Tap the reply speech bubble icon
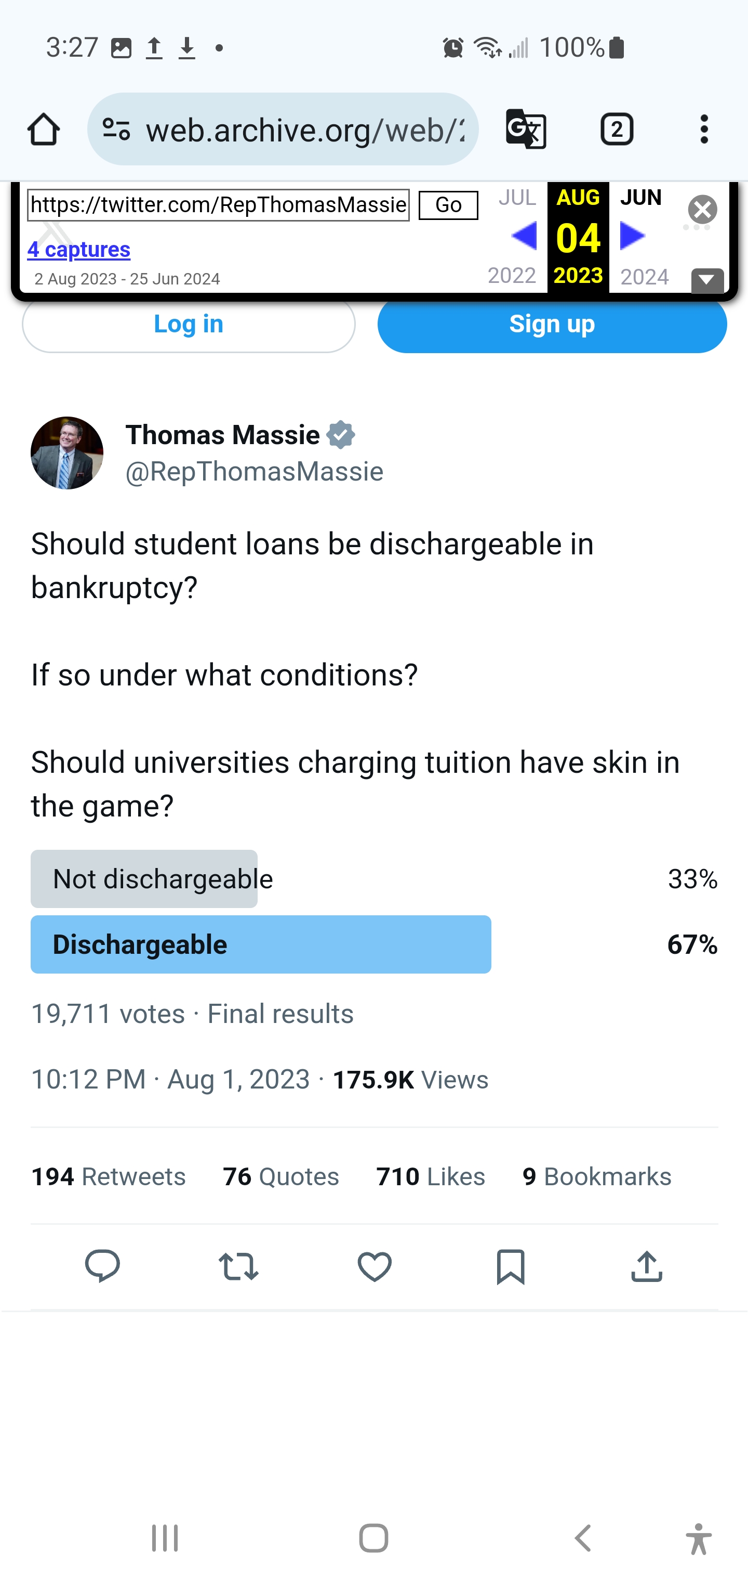Viewport: 748px width, 1581px height. coord(102,1265)
